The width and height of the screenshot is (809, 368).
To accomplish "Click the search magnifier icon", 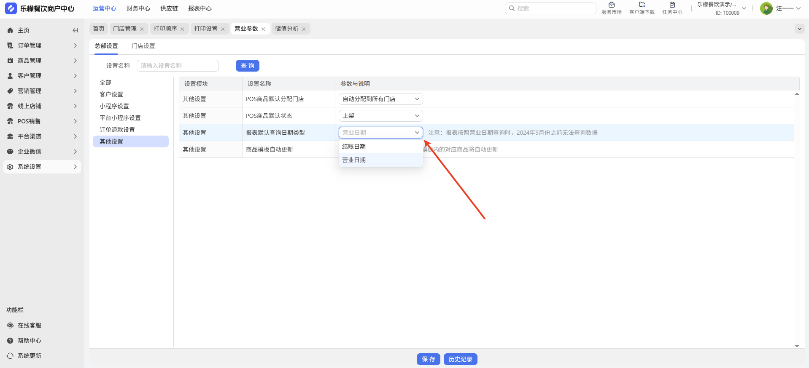I will tap(512, 8).
